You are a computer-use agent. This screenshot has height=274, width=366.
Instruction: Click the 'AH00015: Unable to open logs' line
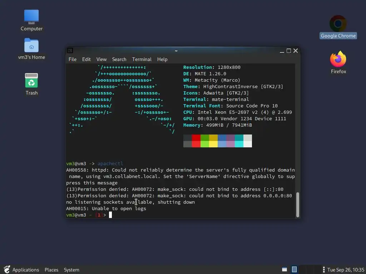(x=106, y=208)
